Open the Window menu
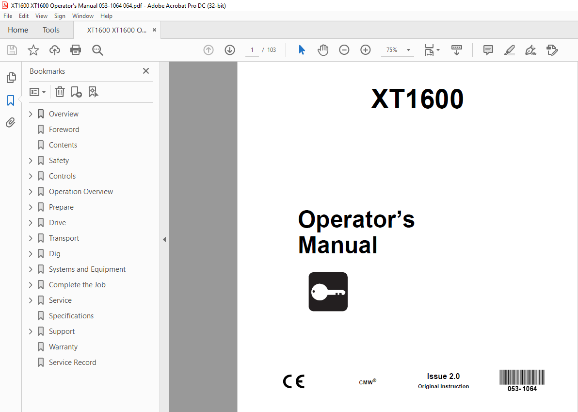 click(82, 16)
